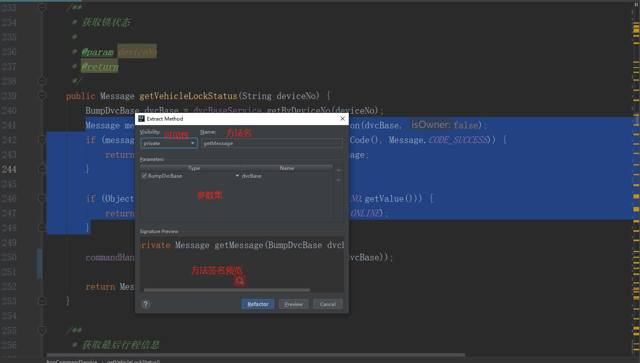The height and width of the screenshot is (363, 640).
Task: Click the CODE_SUCCESS constant
Action: tap(458, 140)
